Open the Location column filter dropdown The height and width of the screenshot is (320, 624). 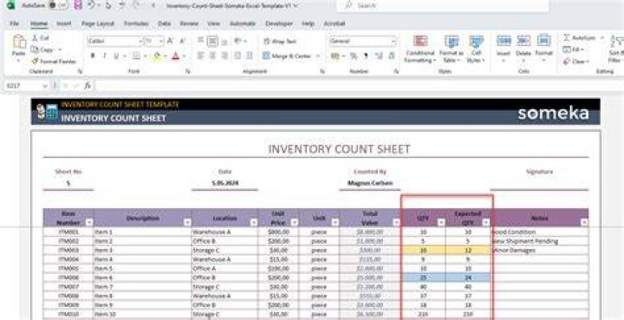pyautogui.click(x=253, y=223)
